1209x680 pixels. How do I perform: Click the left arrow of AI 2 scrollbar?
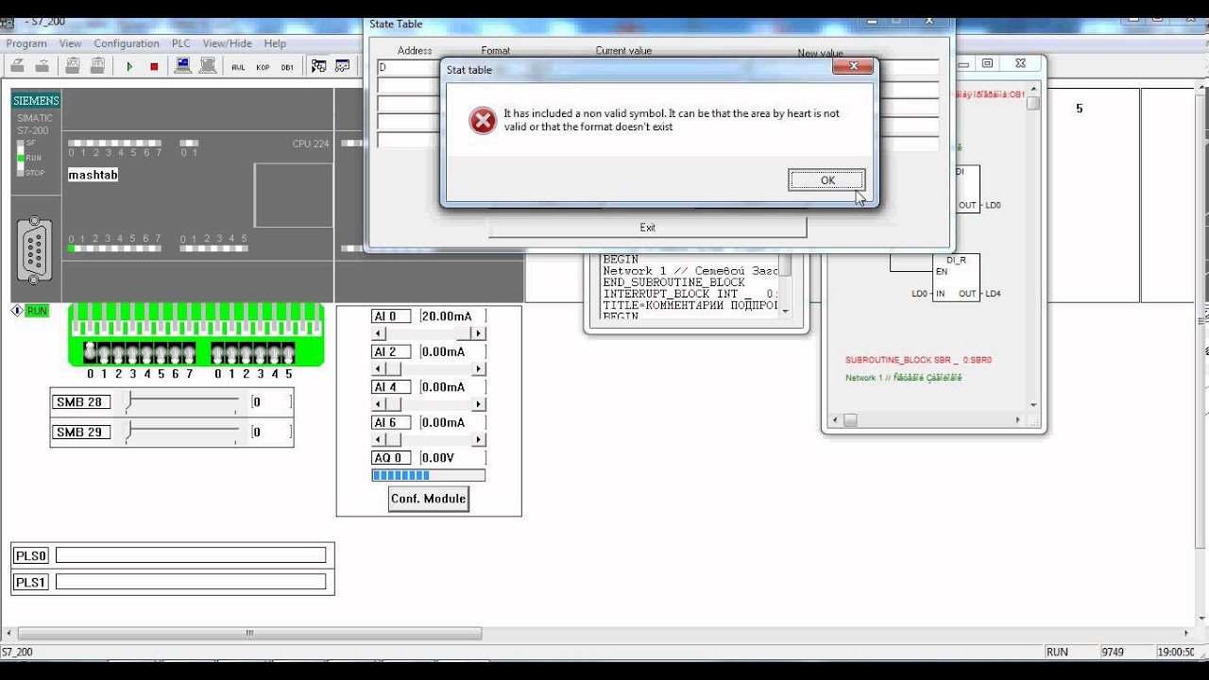coord(379,368)
